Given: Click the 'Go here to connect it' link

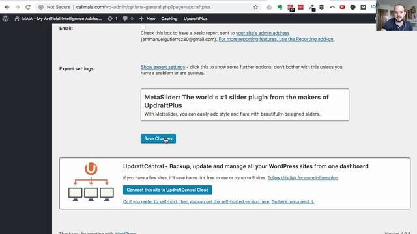Looking at the screenshot, I should [293, 201].
